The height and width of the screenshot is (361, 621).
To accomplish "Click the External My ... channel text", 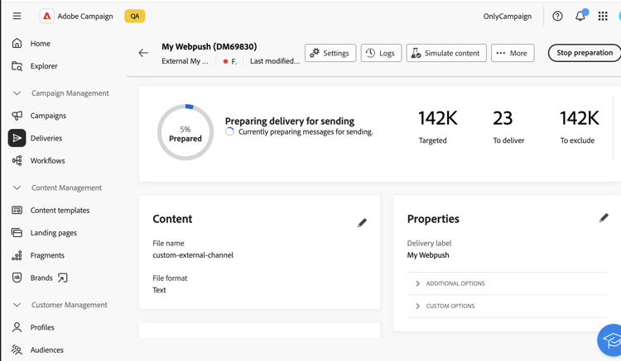I will pos(185,61).
